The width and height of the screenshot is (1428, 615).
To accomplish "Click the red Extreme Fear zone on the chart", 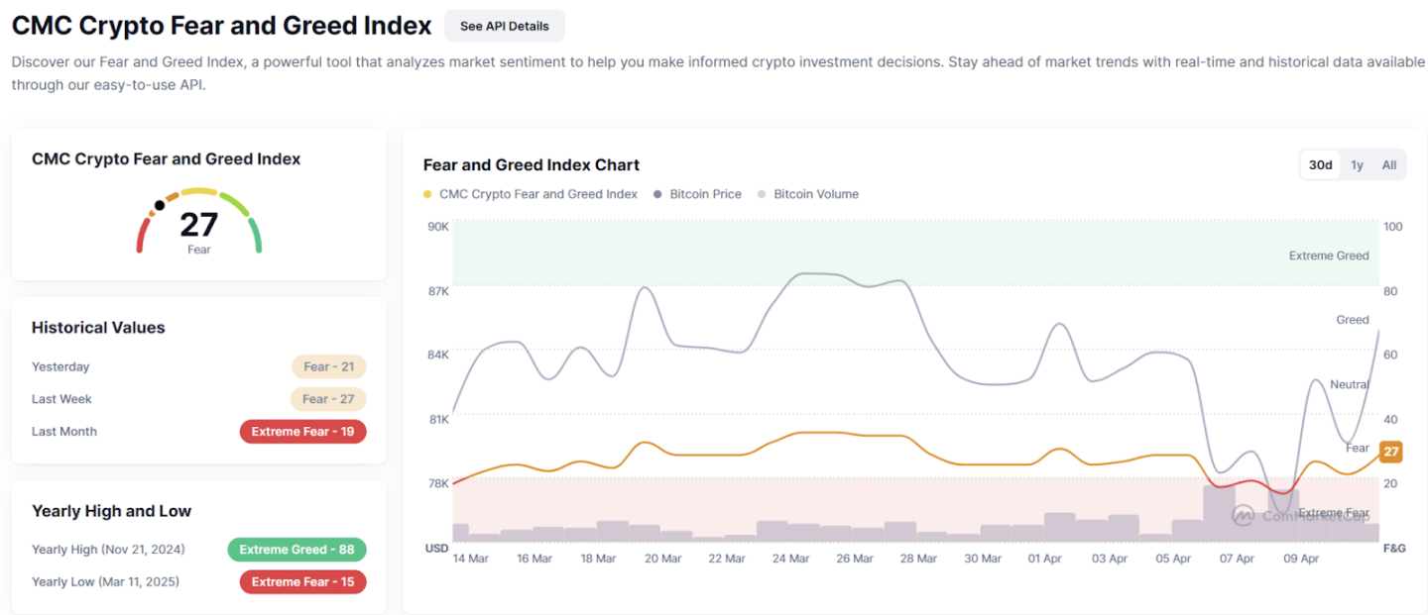I will pyautogui.click(x=916, y=509).
